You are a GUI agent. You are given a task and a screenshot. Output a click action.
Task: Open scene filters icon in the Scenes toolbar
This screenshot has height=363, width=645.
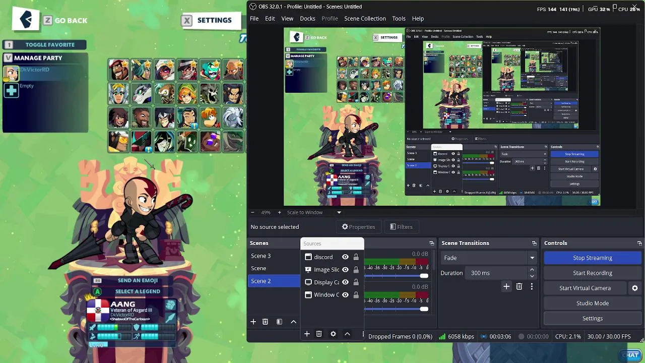pyautogui.click(x=279, y=322)
